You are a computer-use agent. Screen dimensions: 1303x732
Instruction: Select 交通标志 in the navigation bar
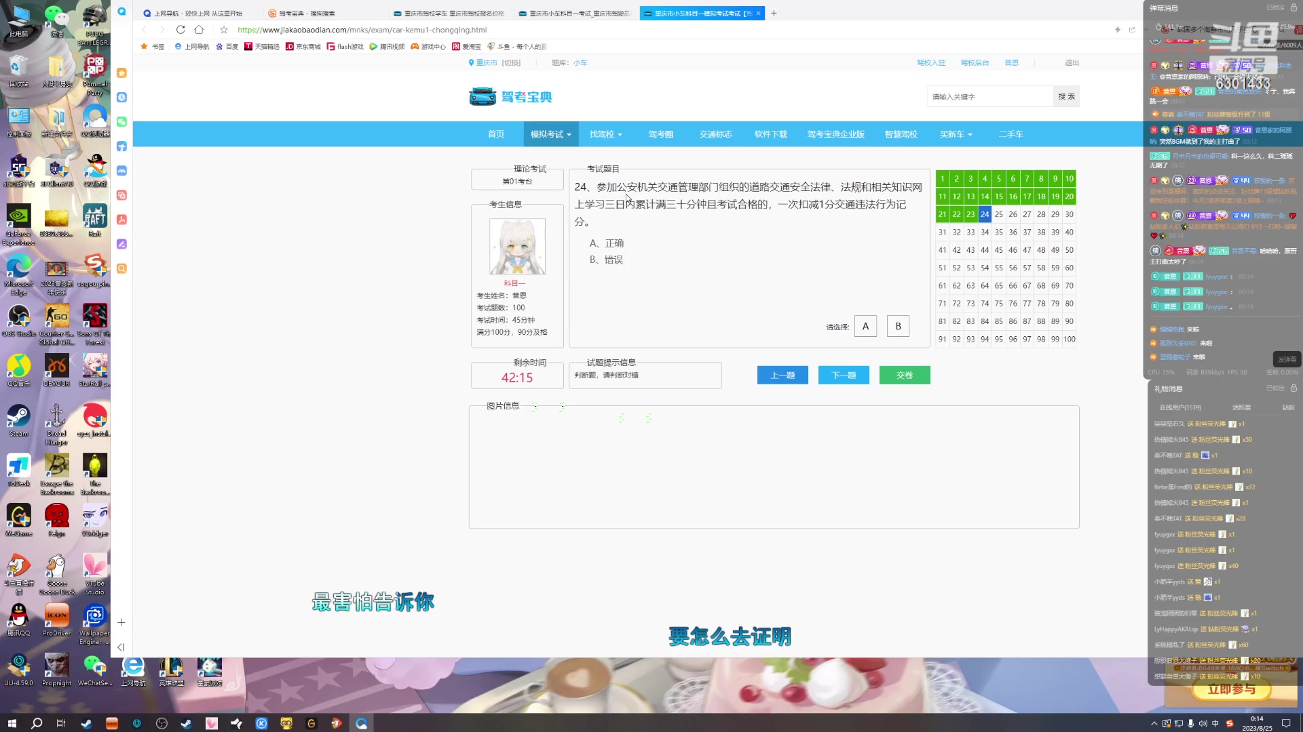(x=715, y=134)
